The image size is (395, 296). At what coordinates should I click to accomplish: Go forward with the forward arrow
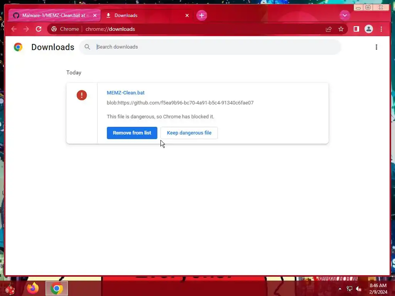tap(26, 29)
